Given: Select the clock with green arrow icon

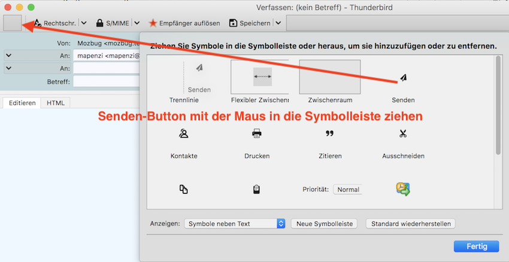Looking at the screenshot, I should click(x=403, y=189).
